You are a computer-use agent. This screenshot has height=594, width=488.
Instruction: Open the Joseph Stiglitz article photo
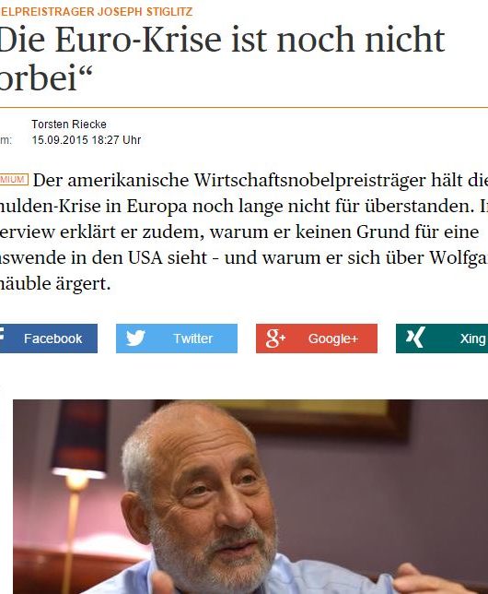coord(250,496)
